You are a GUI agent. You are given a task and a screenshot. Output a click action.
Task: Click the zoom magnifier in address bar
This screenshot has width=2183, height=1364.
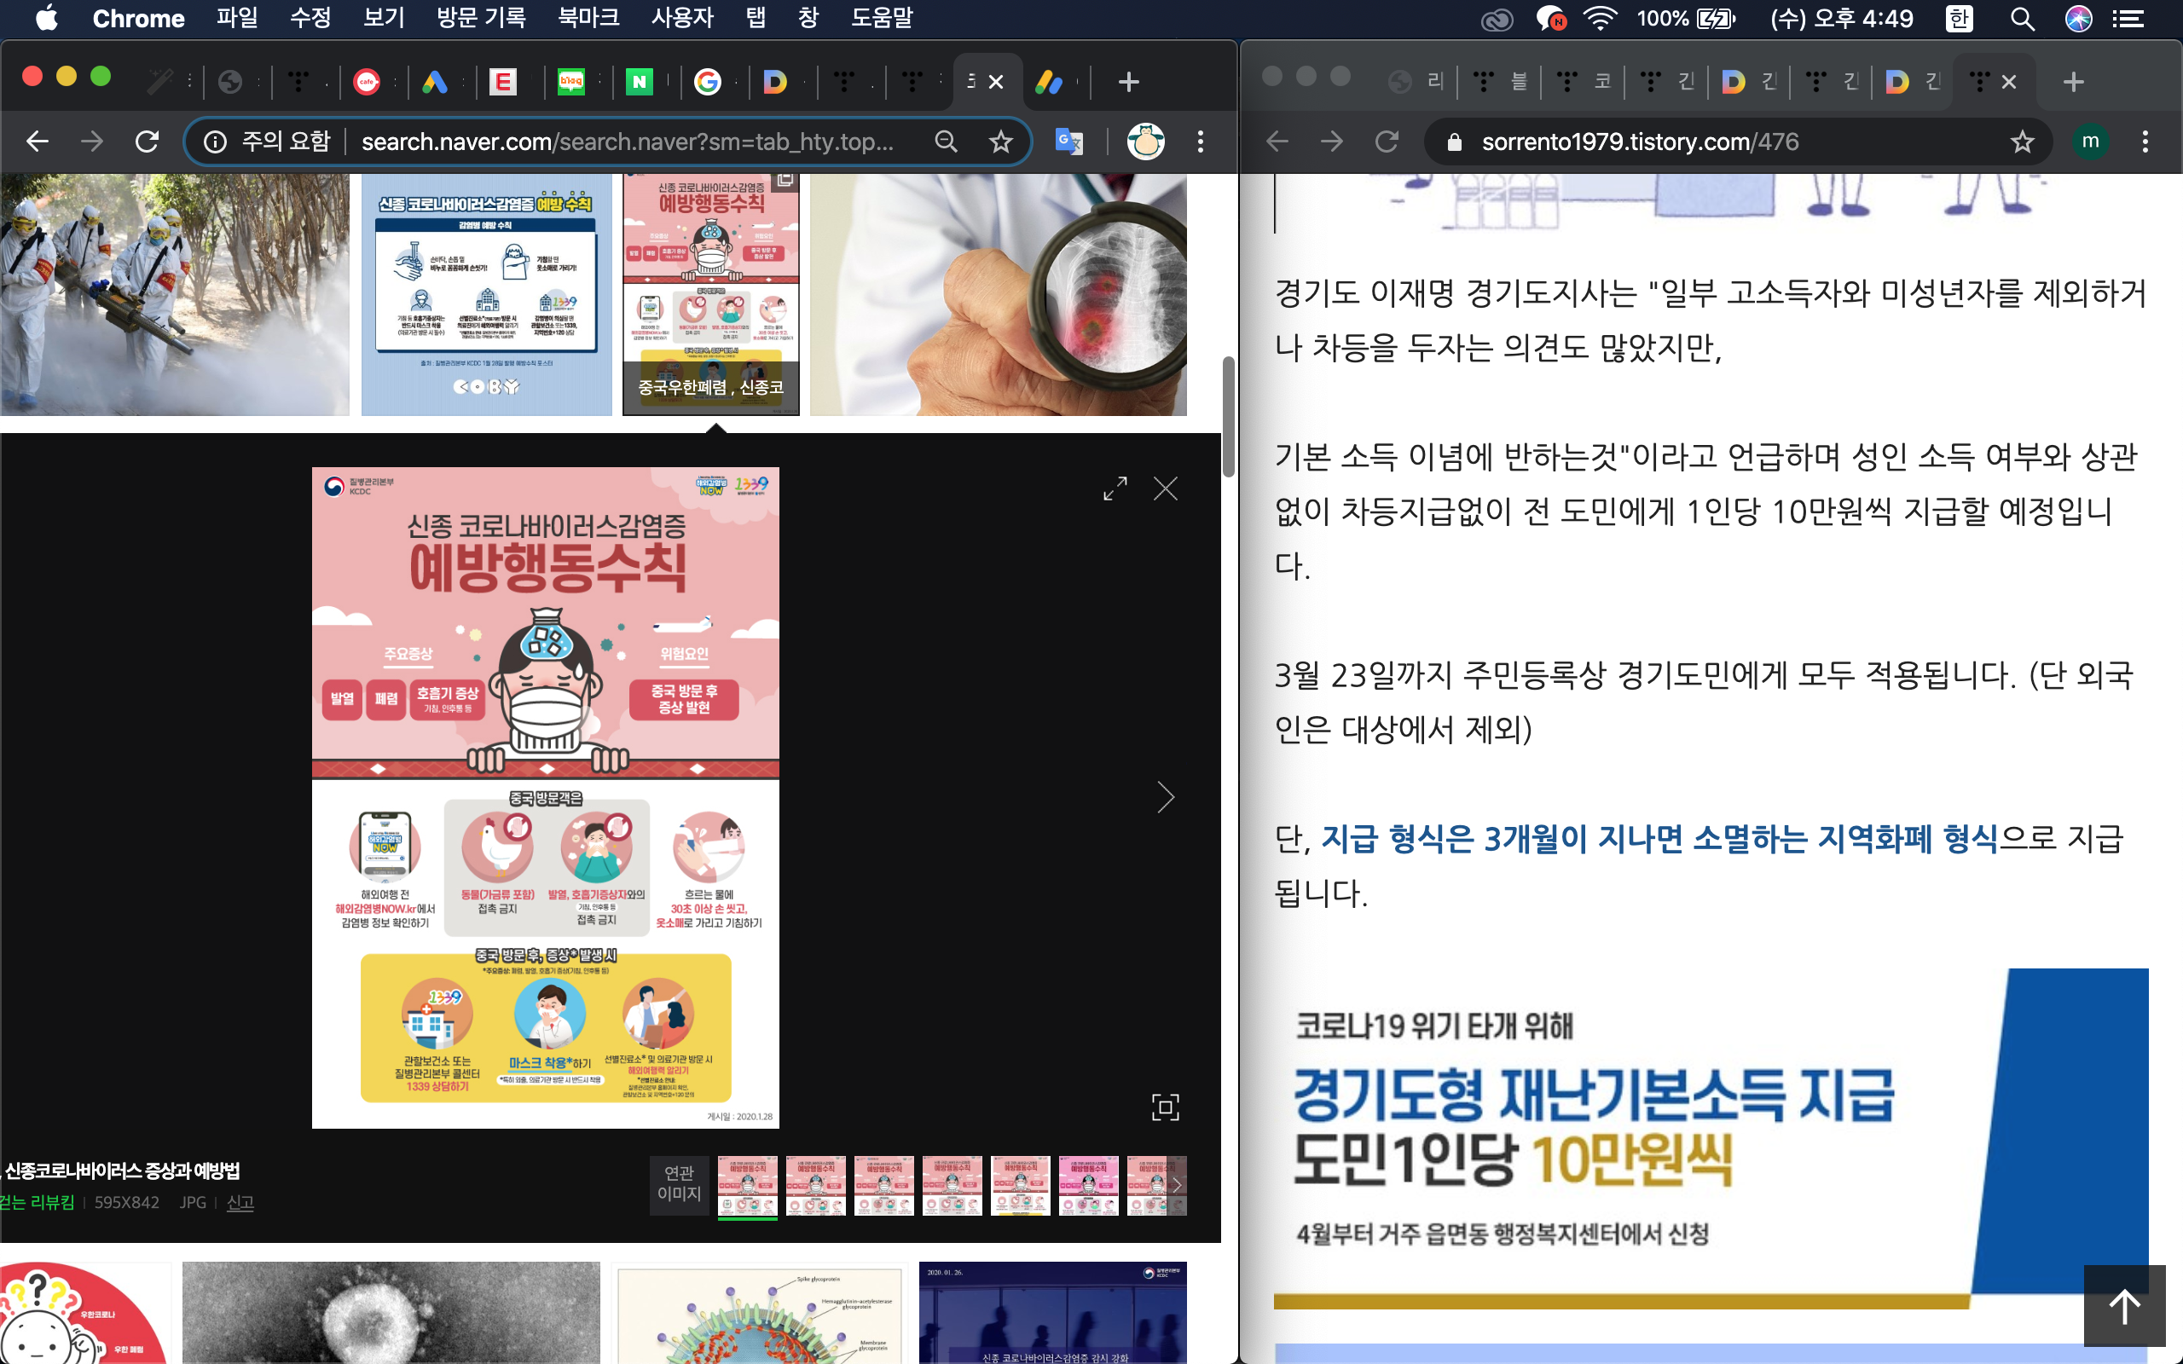[946, 142]
